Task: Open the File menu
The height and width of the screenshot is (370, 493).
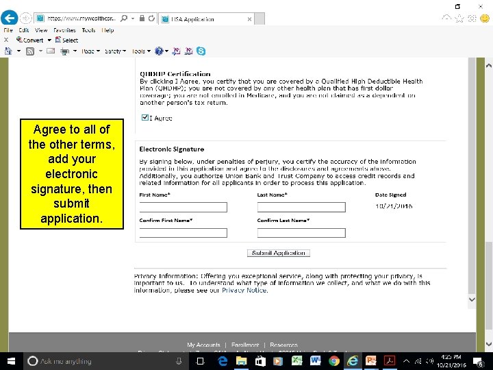Action: tap(8, 30)
